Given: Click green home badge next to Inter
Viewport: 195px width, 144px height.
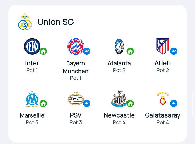Looking at the screenshot, I should (x=43, y=51).
